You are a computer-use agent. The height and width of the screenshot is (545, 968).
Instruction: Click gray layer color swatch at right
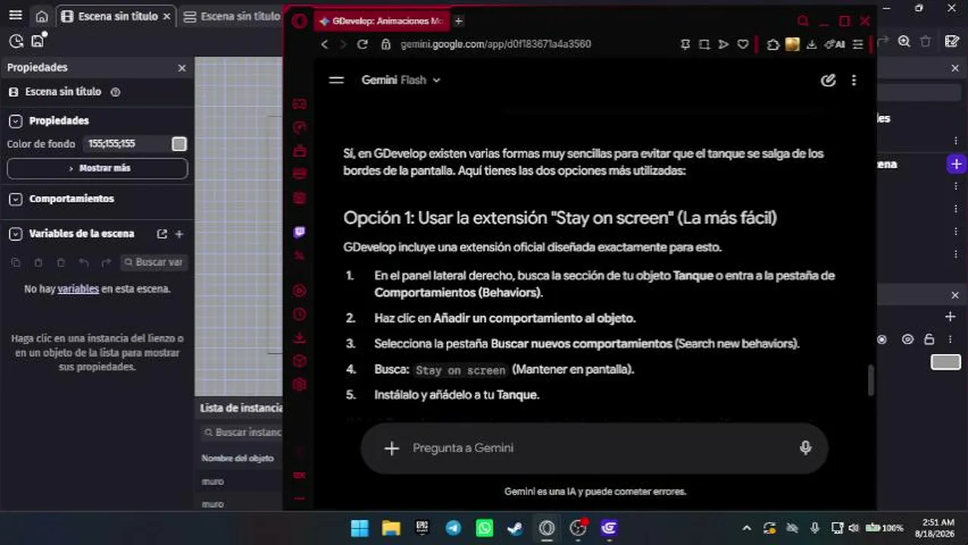[945, 362]
